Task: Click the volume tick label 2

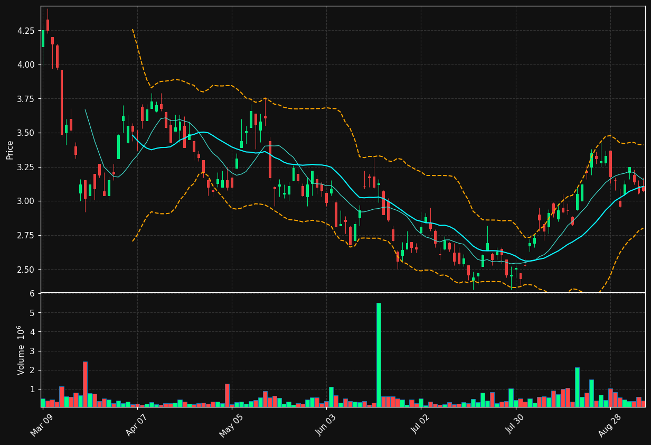Action: click(x=32, y=370)
